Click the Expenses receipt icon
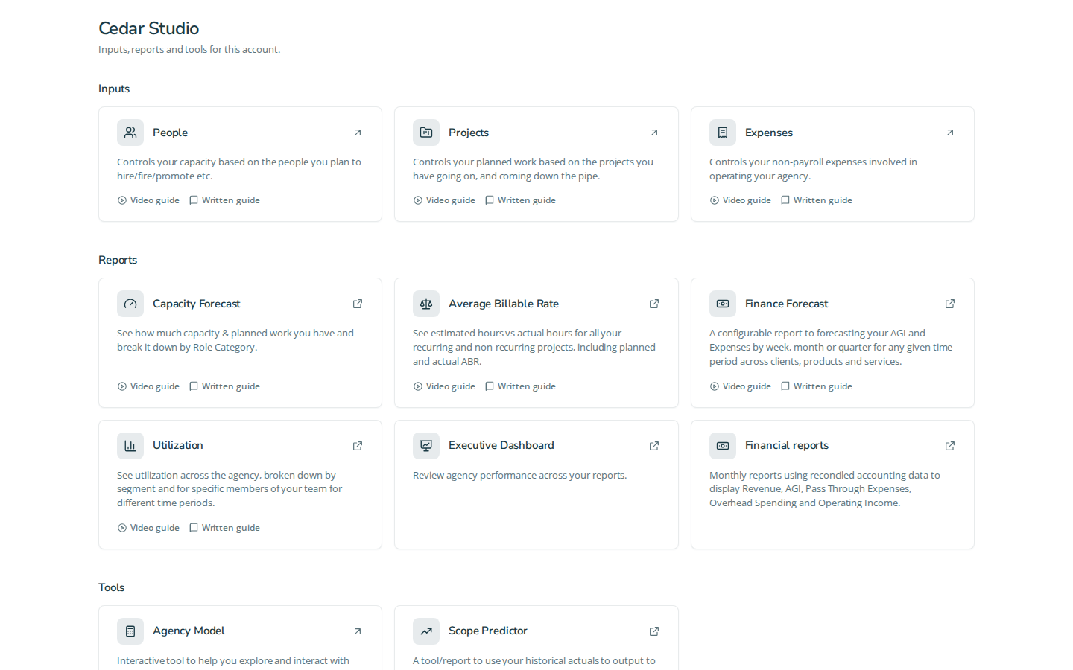 [x=723, y=133]
